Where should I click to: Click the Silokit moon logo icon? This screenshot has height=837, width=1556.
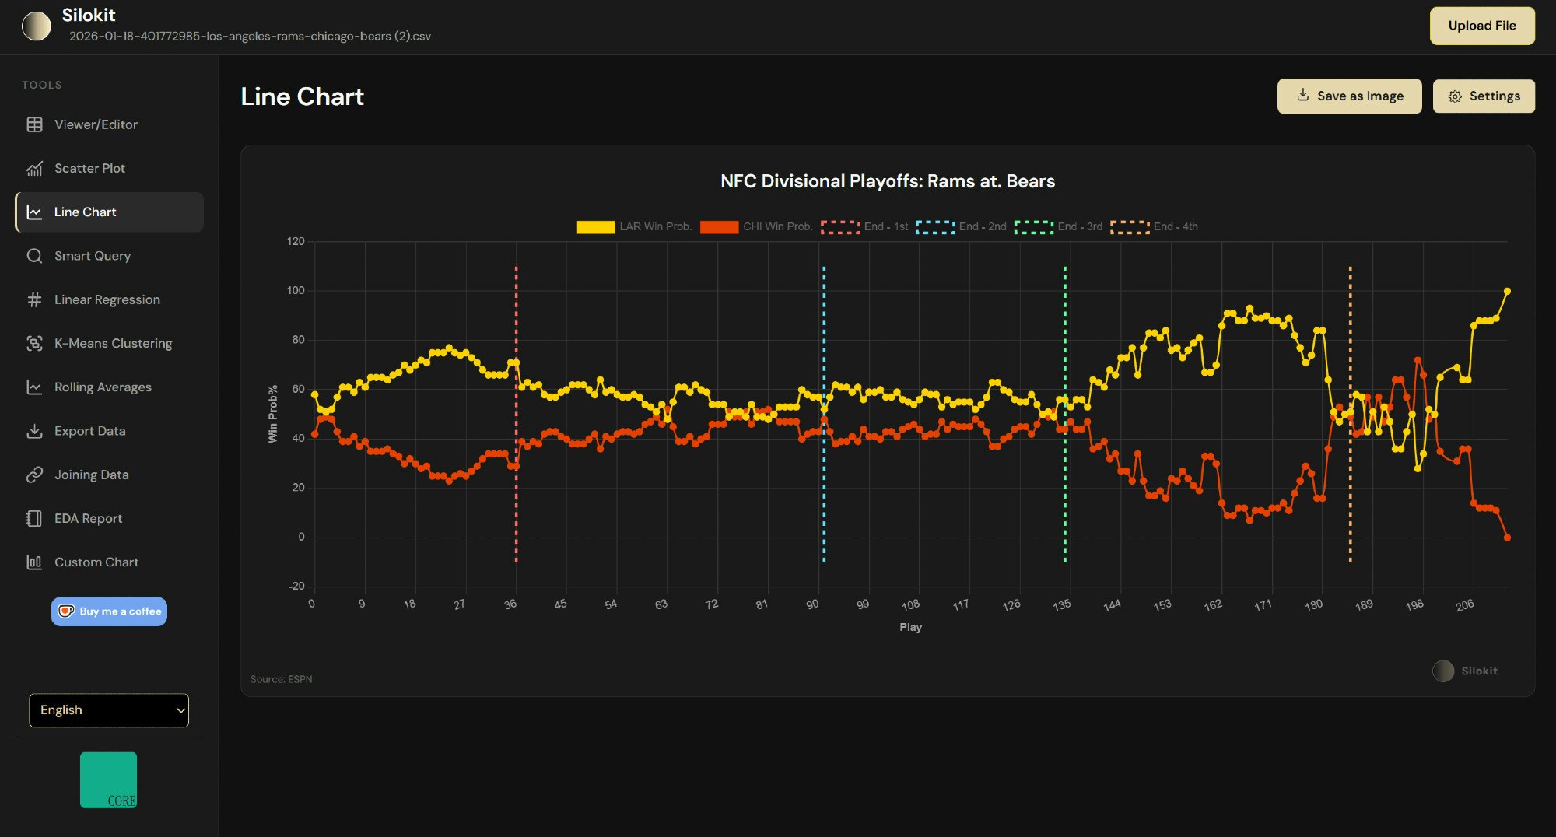point(36,26)
